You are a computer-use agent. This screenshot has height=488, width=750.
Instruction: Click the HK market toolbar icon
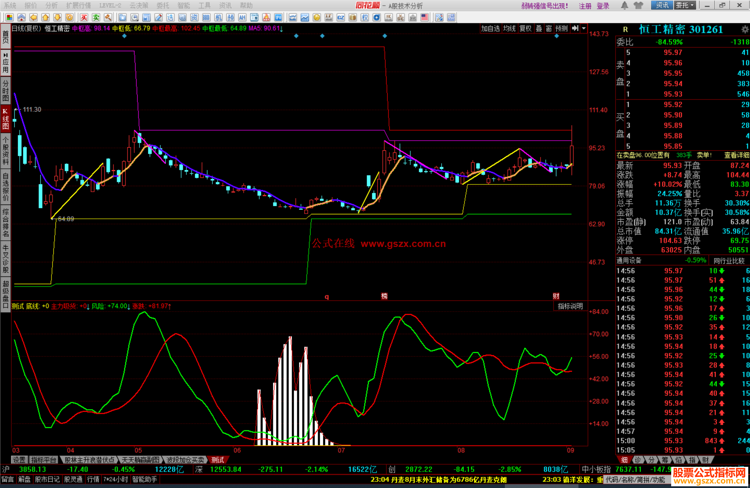(389, 17)
